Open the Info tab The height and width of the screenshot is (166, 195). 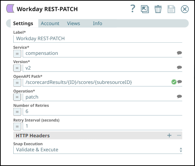coord(97,23)
